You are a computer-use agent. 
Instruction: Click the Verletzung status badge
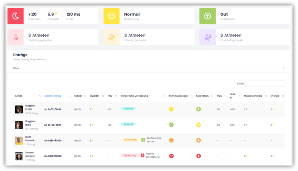[130, 155]
